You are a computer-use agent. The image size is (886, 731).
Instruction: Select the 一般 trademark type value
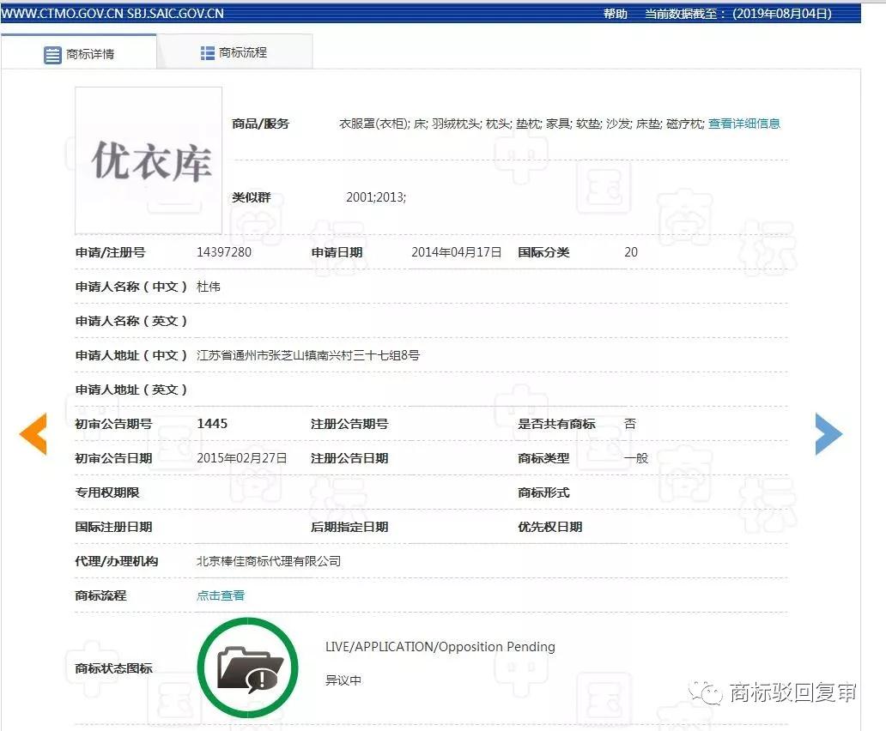pyautogui.click(x=636, y=458)
